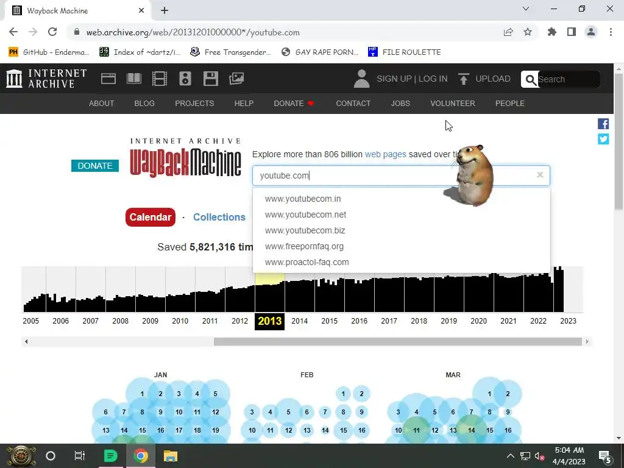The width and height of the screenshot is (624, 468).
Task: Click the timeline horizontal scrollbar thumb
Action: pyautogui.click(x=398, y=341)
